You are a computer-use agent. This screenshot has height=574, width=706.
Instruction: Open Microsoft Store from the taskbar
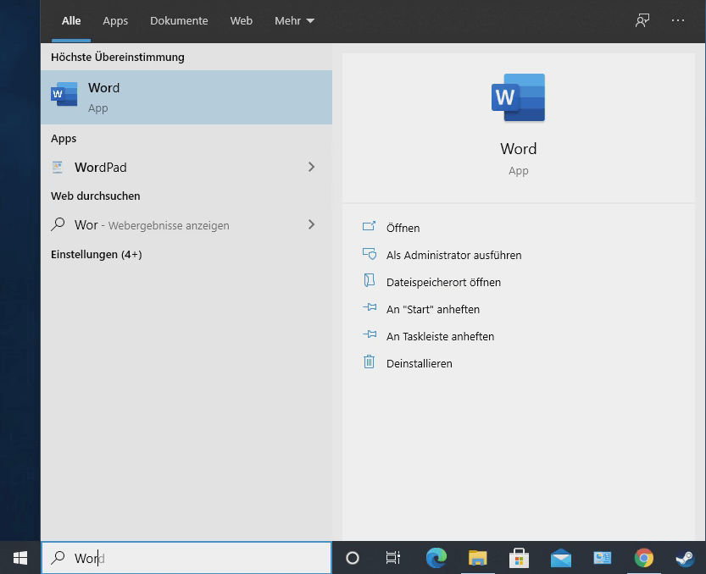(x=520, y=558)
